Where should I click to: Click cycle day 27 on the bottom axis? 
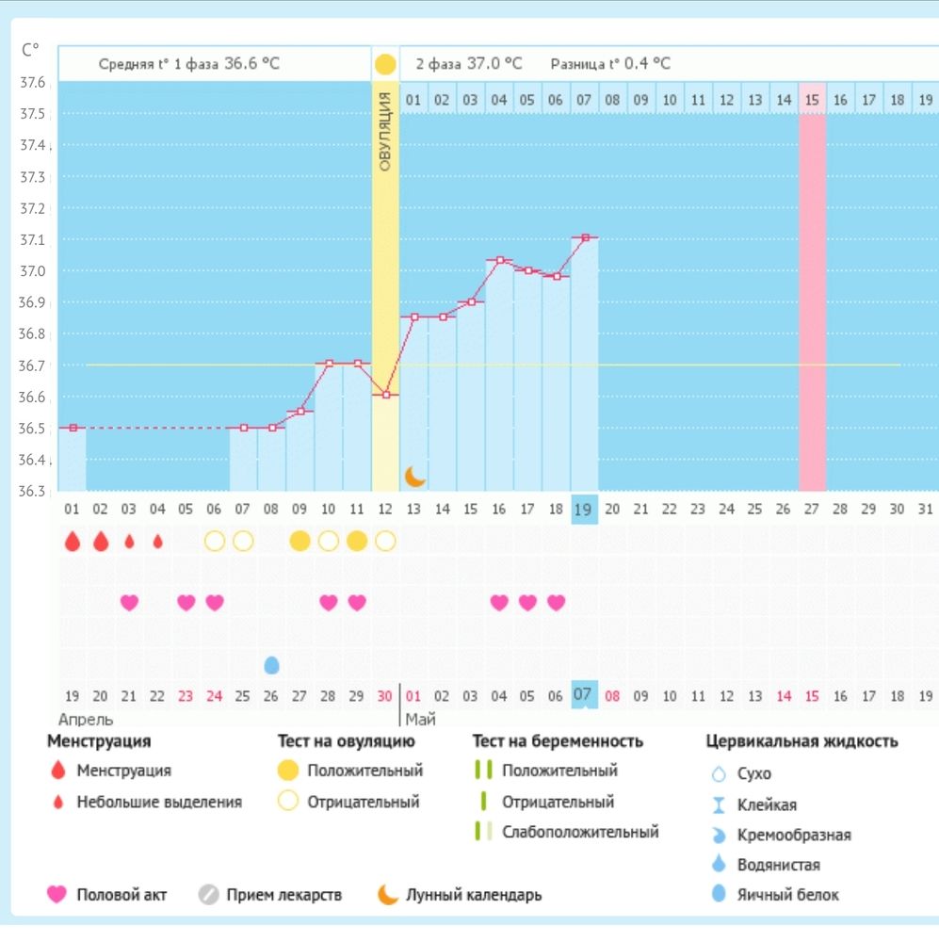pos(812,510)
